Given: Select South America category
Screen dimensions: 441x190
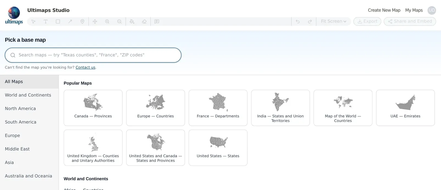Looking at the screenshot, I should coord(29,122).
